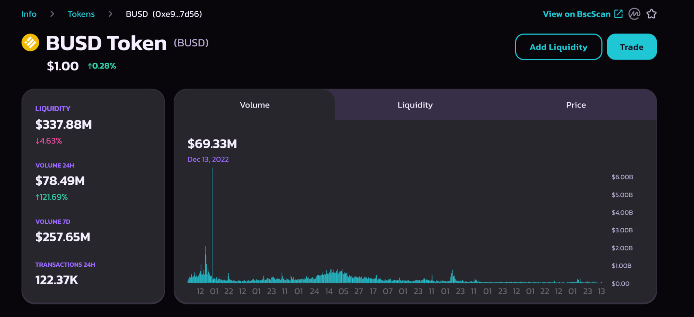Screen dimensions: 694x317
Task: Click the red 4.63% liquidity change indicator
Action: (49, 141)
